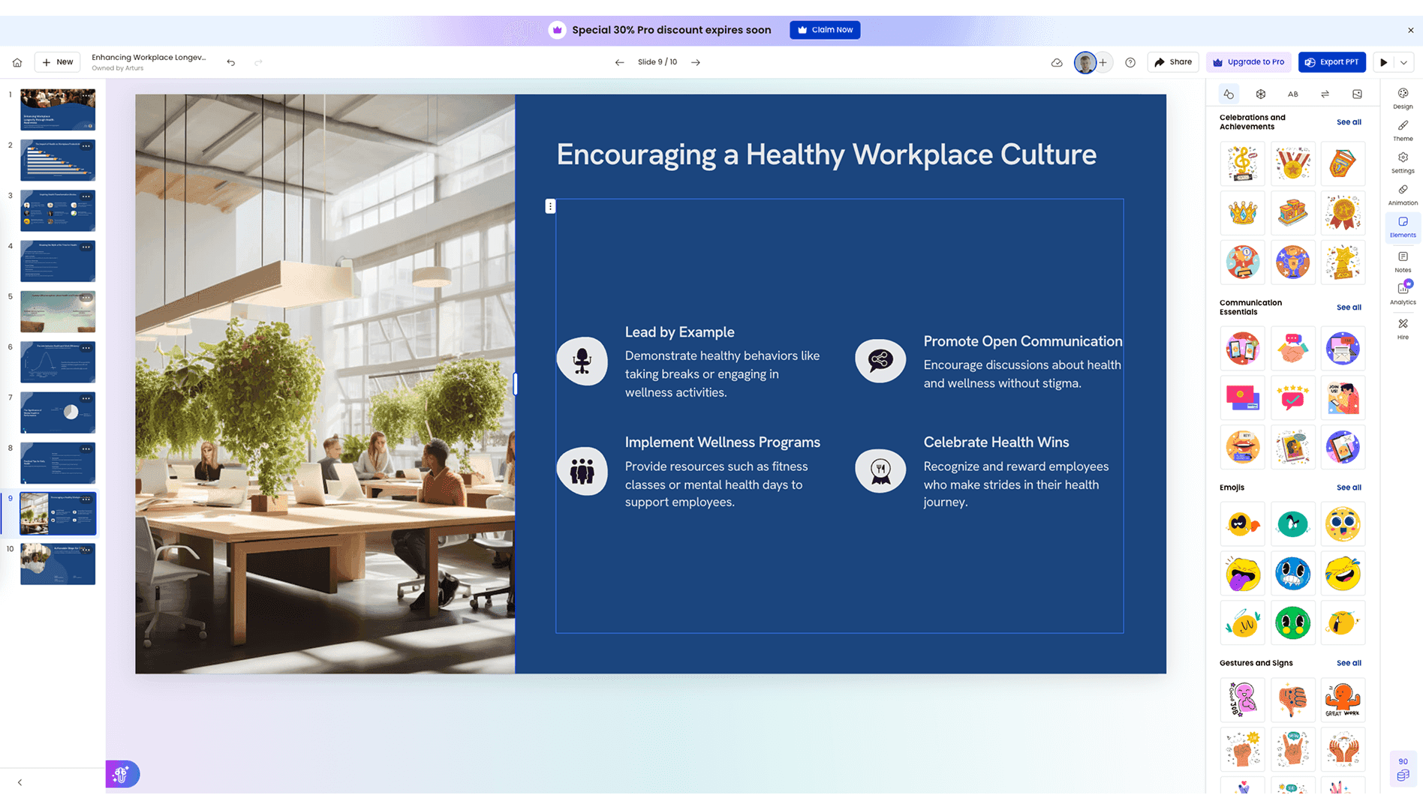Open options menu on slide 10 thumbnail
The width and height of the screenshot is (1423, 810).
click(87, 550)
